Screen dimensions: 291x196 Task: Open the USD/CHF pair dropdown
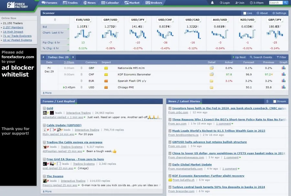point(165,20)
